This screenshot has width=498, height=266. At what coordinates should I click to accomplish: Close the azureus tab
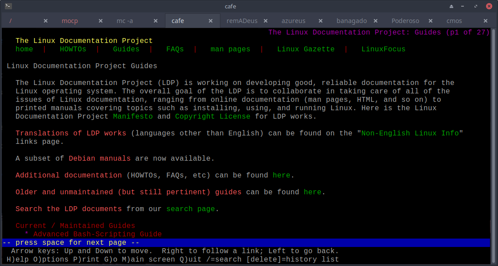321,21
